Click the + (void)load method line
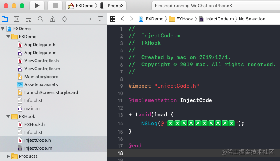Image resolution: width=280 pixels, height=161 pixels. pyautogui.click(x=151, y=114)
